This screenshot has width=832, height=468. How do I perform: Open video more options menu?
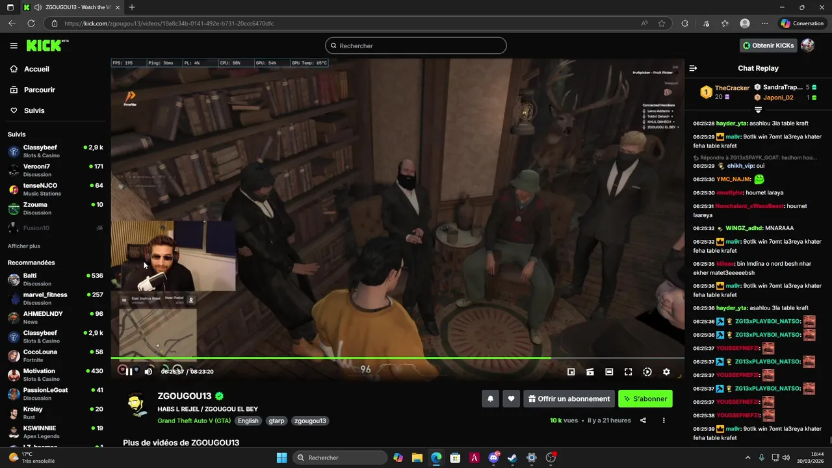(x=664, y=421)
